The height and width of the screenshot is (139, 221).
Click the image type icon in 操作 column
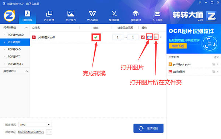[x=143, y=37]
